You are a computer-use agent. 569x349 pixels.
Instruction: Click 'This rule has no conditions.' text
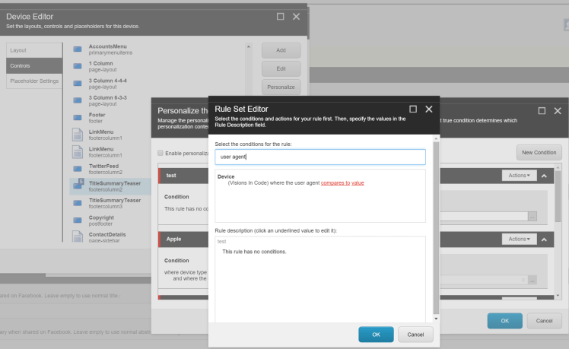point(254,252)
